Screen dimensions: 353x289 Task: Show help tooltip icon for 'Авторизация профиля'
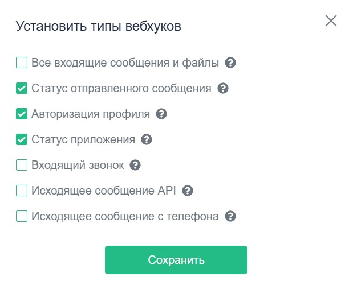(x=161, y=114)
